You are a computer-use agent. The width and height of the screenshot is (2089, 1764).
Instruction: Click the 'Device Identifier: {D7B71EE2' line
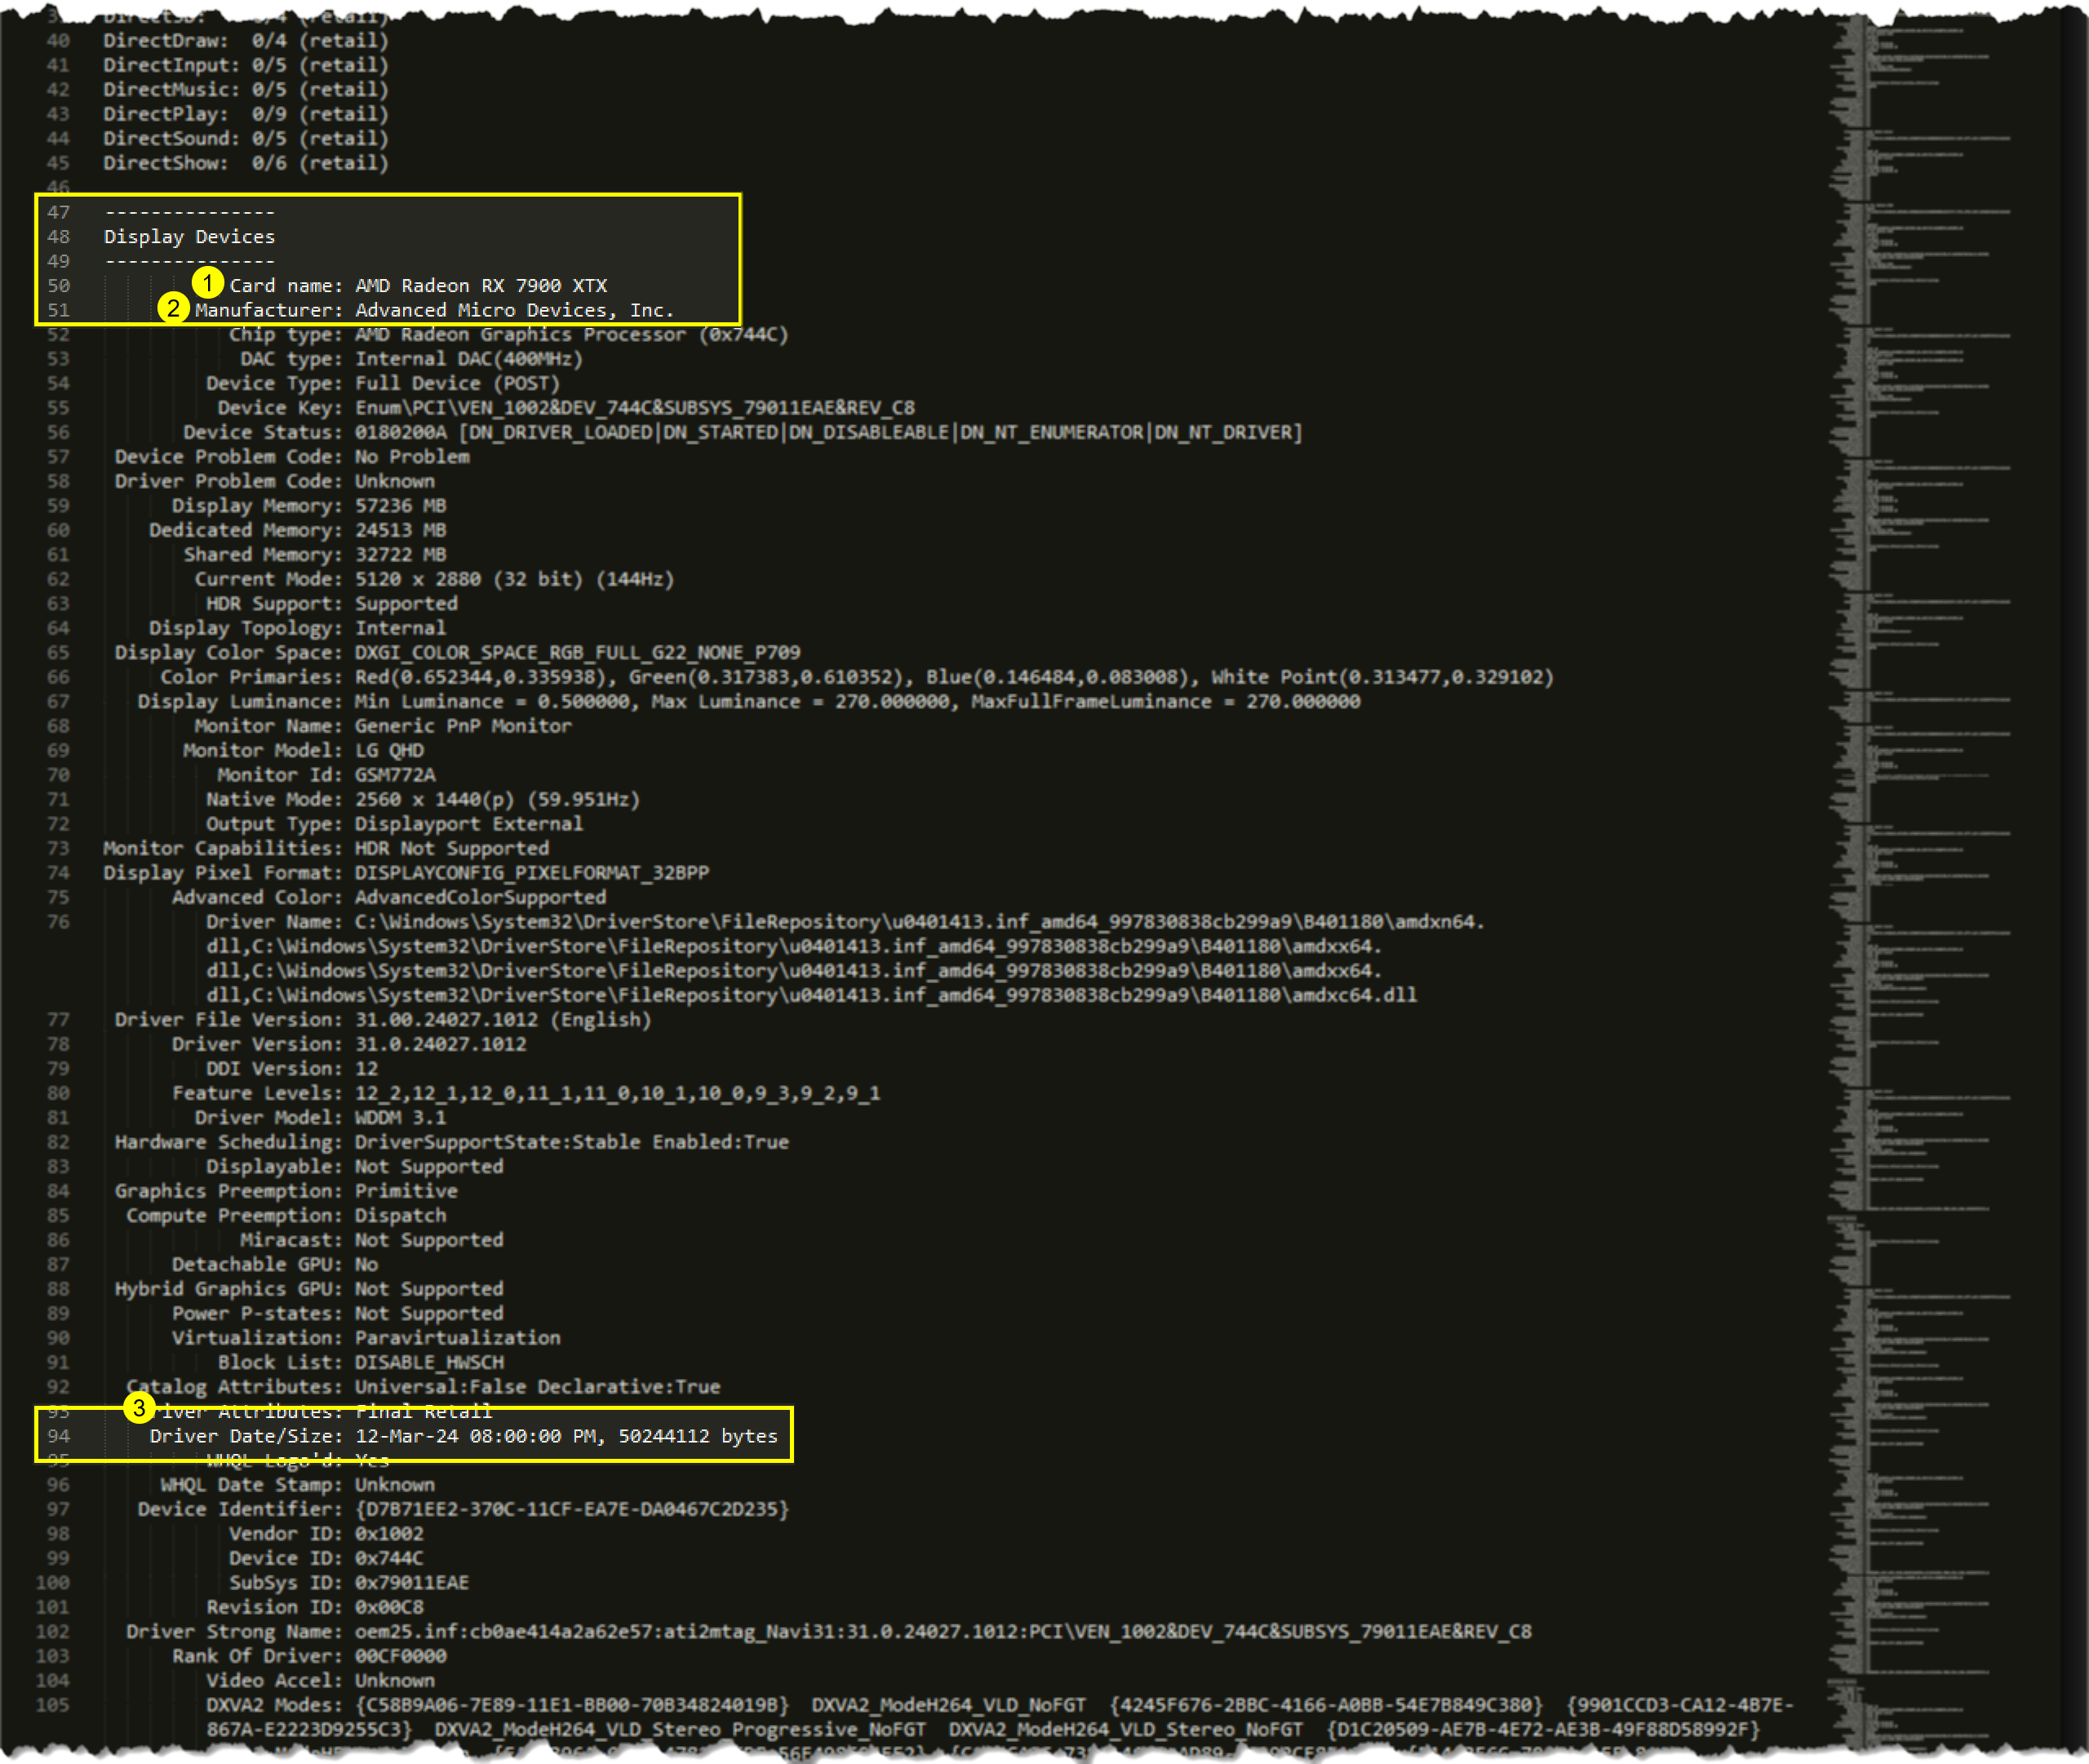pyautogui.click(x=463, y=1510)
